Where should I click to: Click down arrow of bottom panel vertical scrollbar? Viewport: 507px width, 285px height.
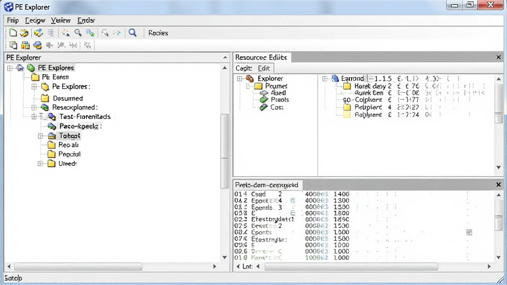(499, 257)
